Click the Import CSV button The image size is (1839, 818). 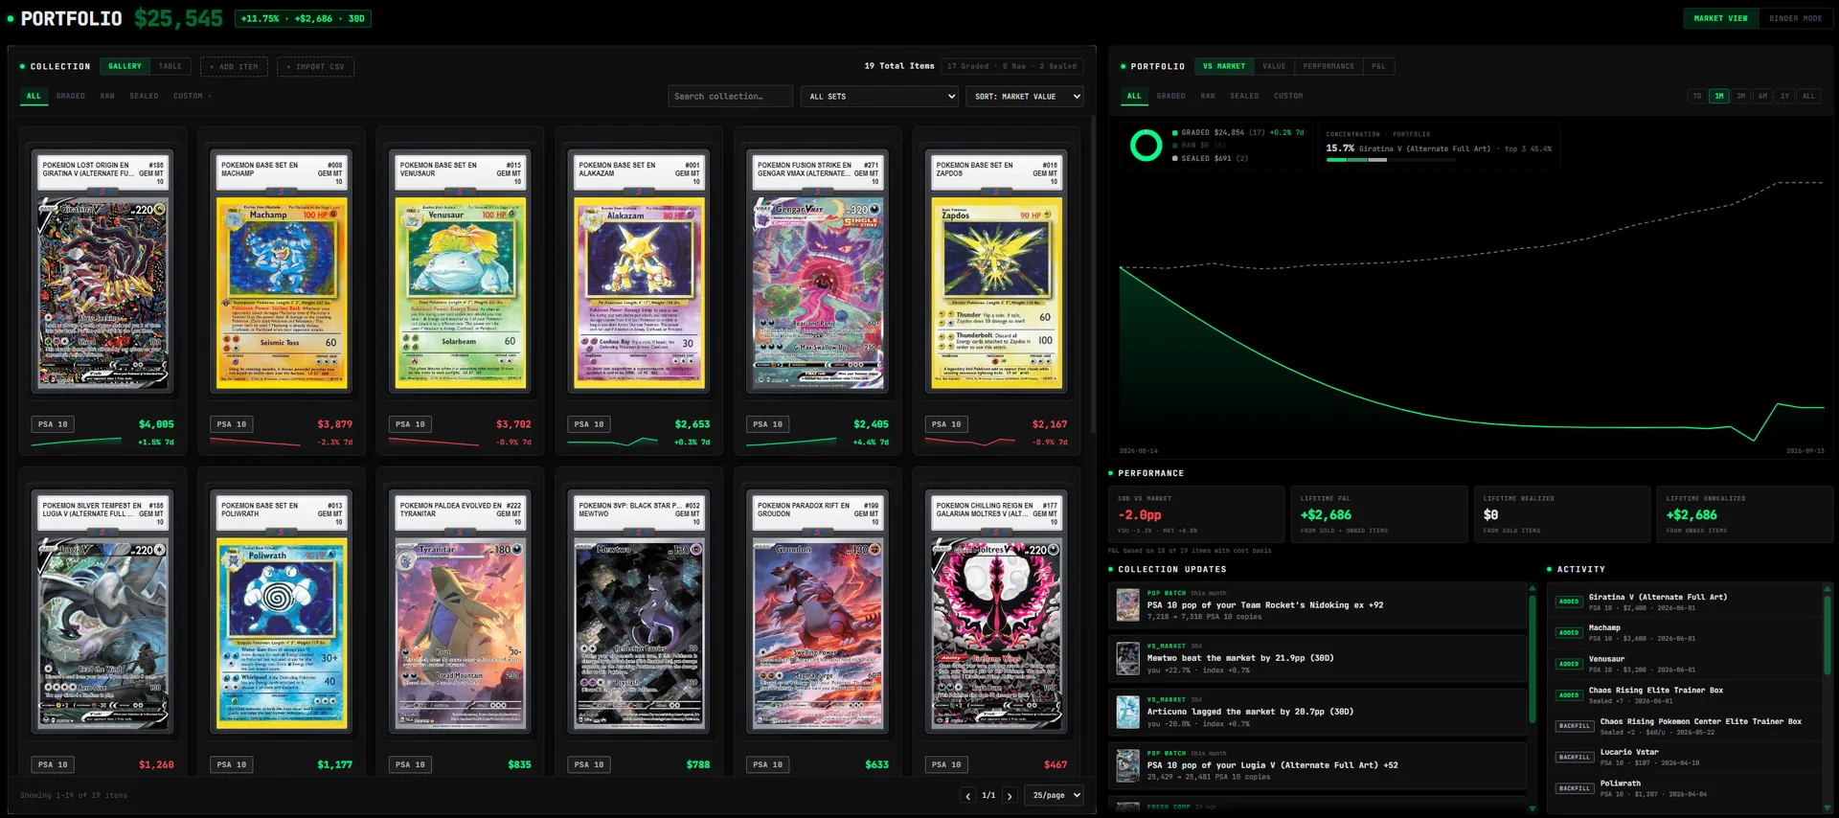pos(316,66)
